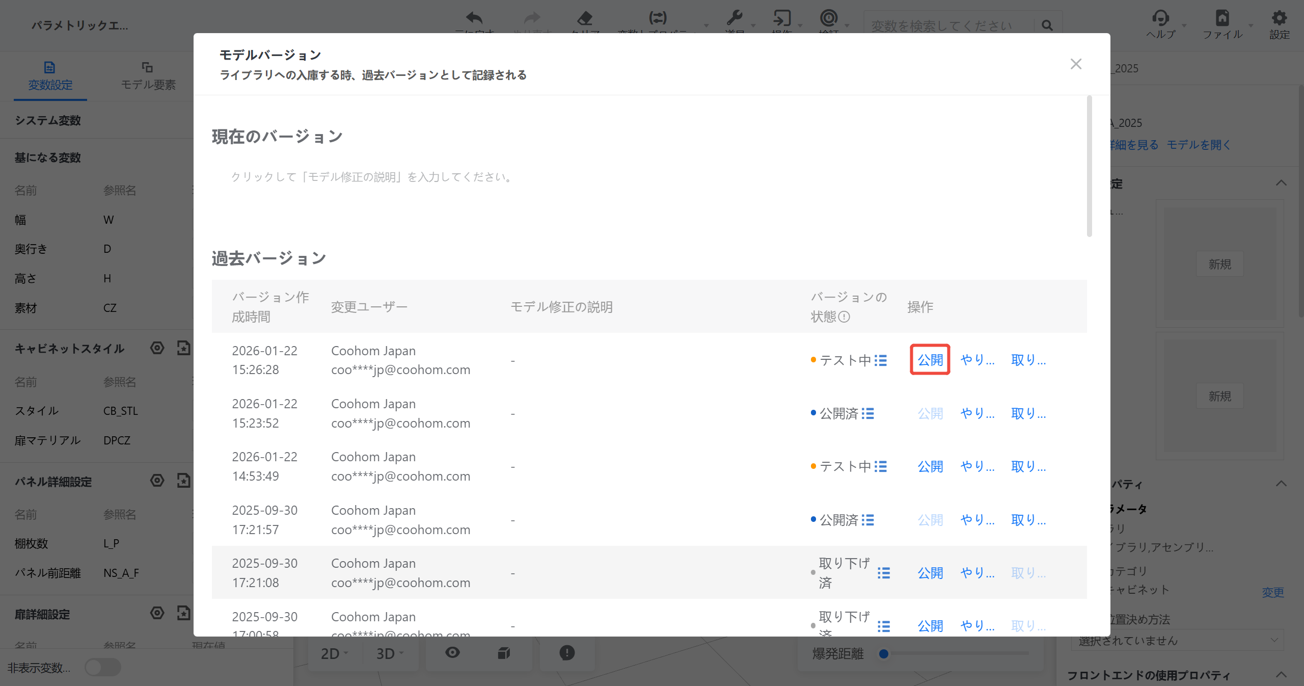Click the info icon next to バージョンの状態
This screenshot has width=1304, height=686.
click(x=844, y=317)
